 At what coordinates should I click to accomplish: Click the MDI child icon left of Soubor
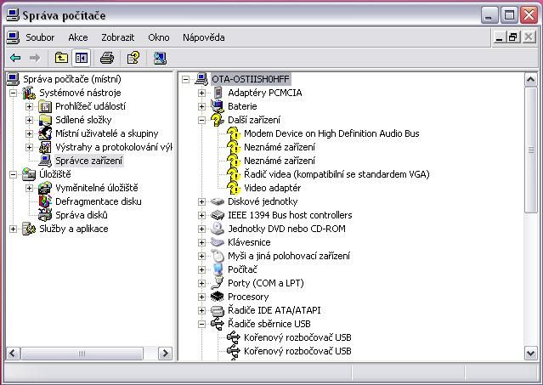[13, 37]
